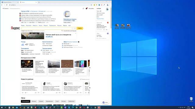Open the Маркет service link
The height and width of the screenshot is (109, 195).
pyautogui.click(x=46, y=25)
